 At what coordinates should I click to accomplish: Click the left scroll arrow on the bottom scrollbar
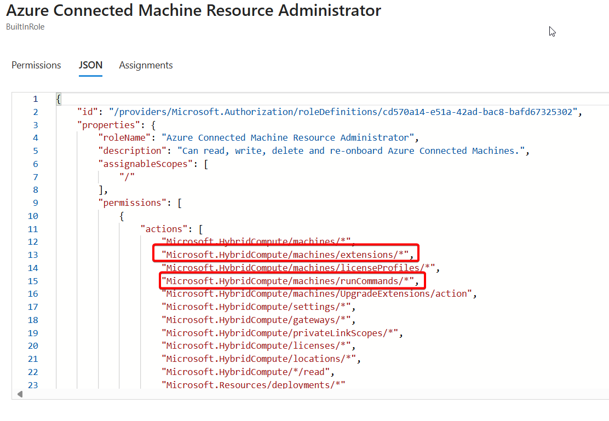click(x=20, y=393)
